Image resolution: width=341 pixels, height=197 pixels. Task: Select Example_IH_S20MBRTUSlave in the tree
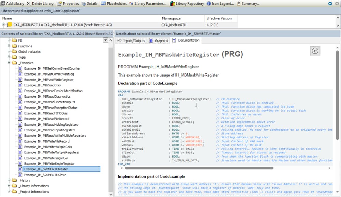(x=45, y=175)
